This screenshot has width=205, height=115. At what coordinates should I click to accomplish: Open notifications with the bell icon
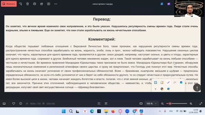201,111
